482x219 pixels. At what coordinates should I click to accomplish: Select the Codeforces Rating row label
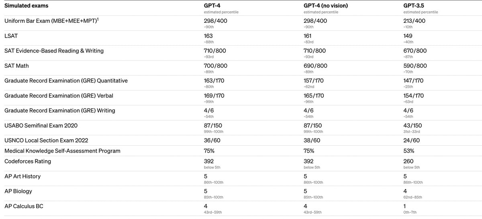point(28,161)
